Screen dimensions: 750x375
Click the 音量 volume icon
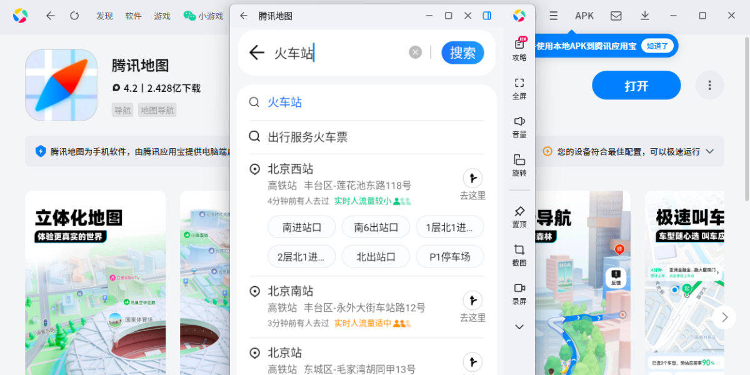(x=519, y=125)
